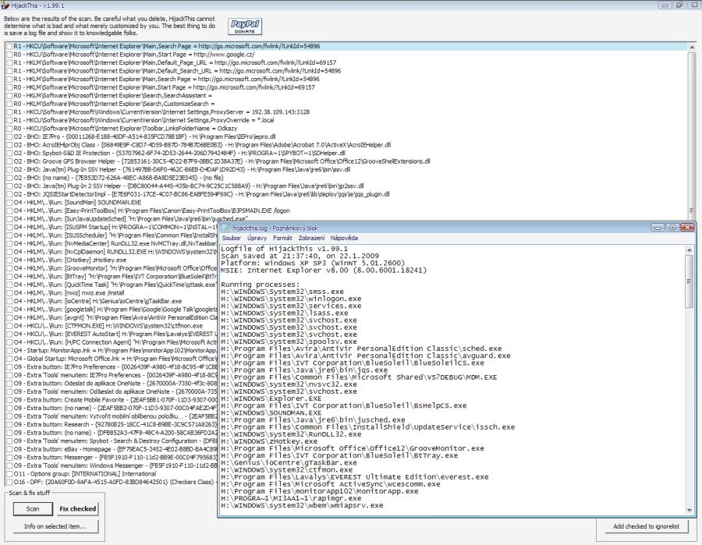The width and height of the screenshot is (702, 545).
Task: Click the PayPal Donate icon
Action: point(245,27)
